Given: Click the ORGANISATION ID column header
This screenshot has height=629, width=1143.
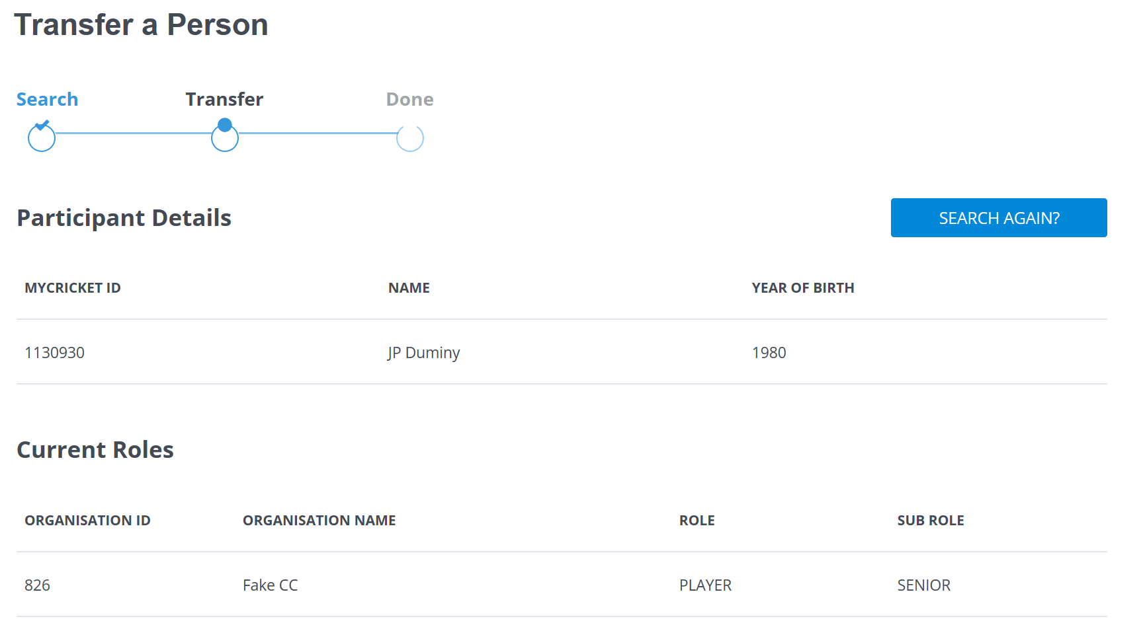Looking at the screenshot, I should pos(87,521).
